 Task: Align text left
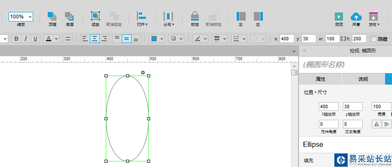85,39
